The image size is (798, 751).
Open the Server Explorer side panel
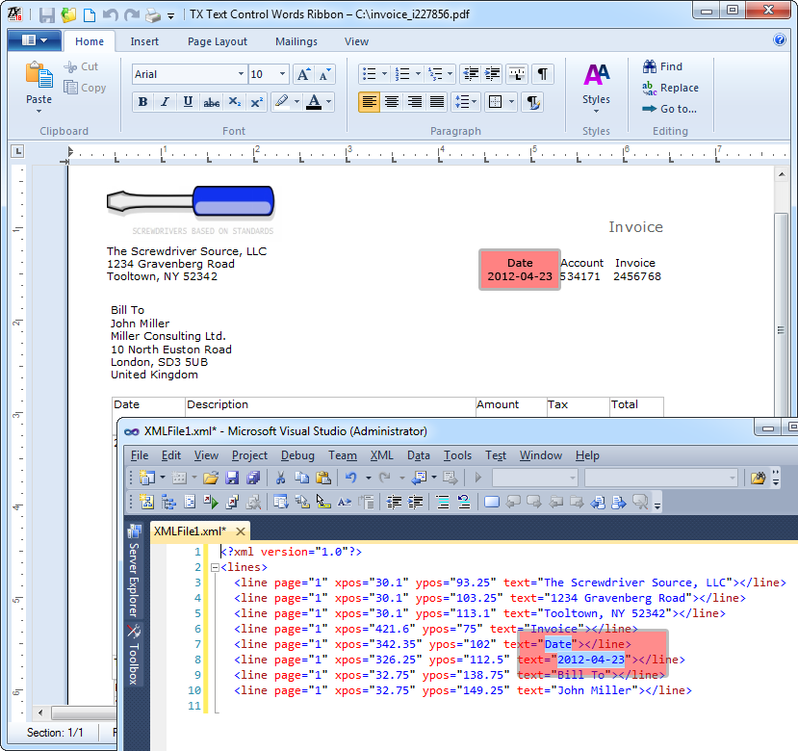click(134, 572)
